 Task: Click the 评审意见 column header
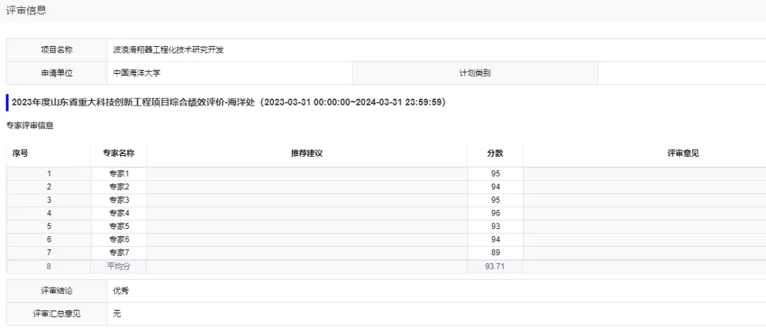click(x=682, y=153)
